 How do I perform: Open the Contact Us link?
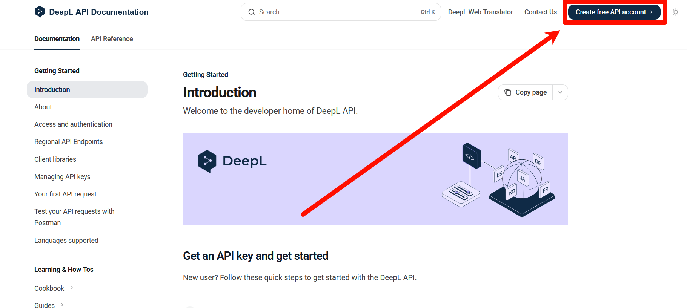(540, 12)
